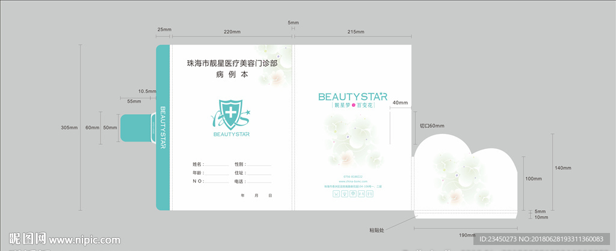616x251 pixels.
Task: Click the 25mm dimension label
Action: point(164,30)
